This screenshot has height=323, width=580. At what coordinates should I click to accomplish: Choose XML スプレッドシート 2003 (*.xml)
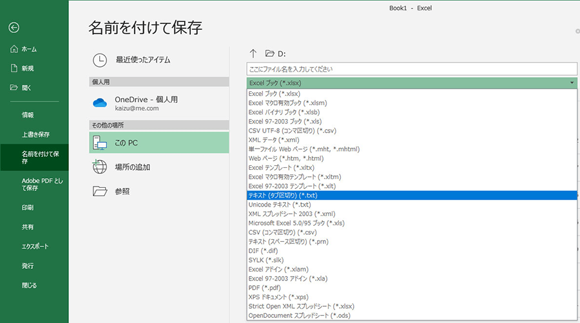[x=412, y=214]
